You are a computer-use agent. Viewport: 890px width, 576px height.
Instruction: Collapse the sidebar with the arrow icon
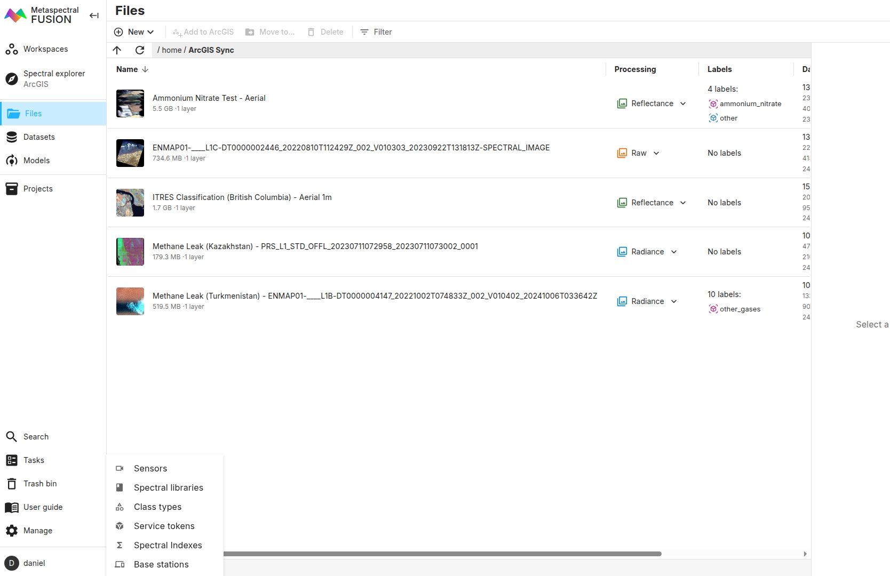click(x=94, y=15)
